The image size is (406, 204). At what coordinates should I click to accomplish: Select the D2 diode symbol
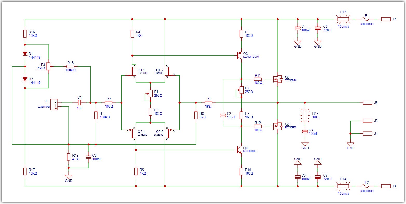(x=25, y=79)
